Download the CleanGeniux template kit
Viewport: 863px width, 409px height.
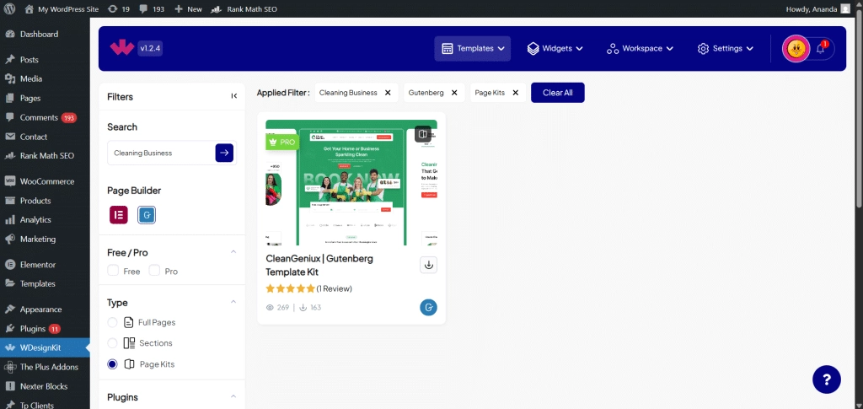[429, 265]
